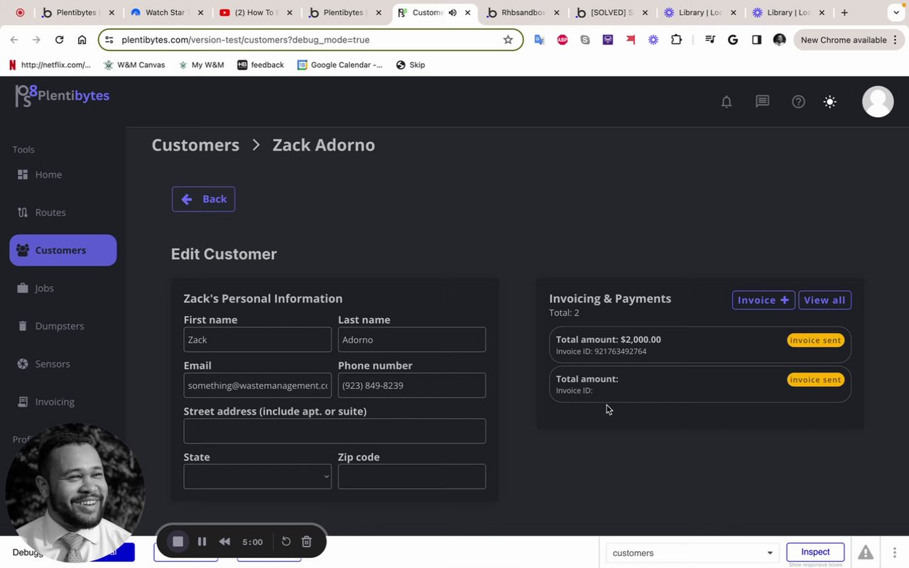
Task: Click the Back button
Action: coord(203,199)
